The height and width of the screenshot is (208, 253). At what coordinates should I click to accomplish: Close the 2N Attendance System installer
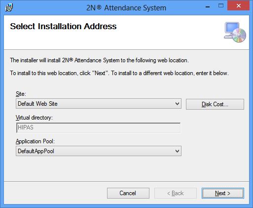[238, 6]
